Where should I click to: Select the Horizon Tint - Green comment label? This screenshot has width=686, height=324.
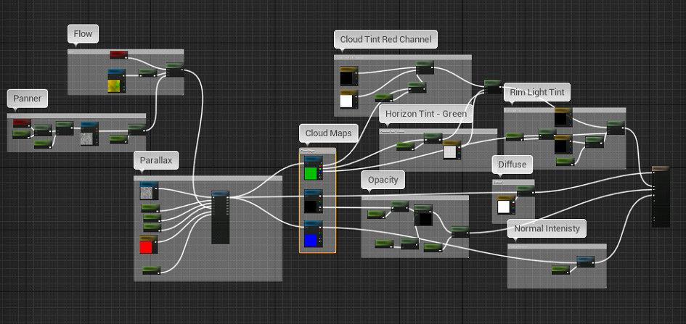pyautogui.click(x=425, y=114)
